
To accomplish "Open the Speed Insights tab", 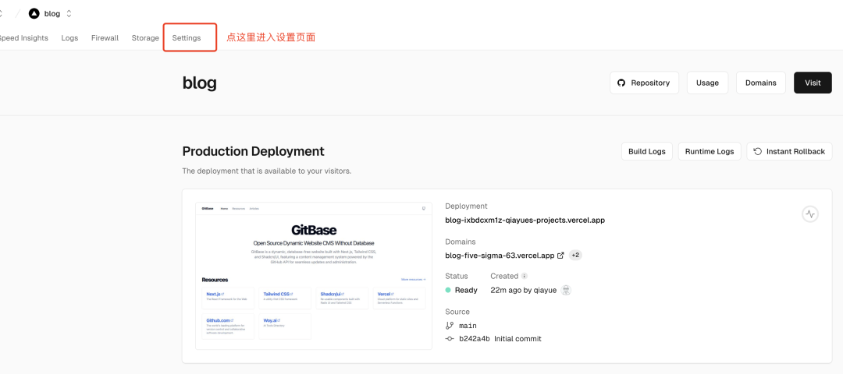I will click(x=23, y=38).
